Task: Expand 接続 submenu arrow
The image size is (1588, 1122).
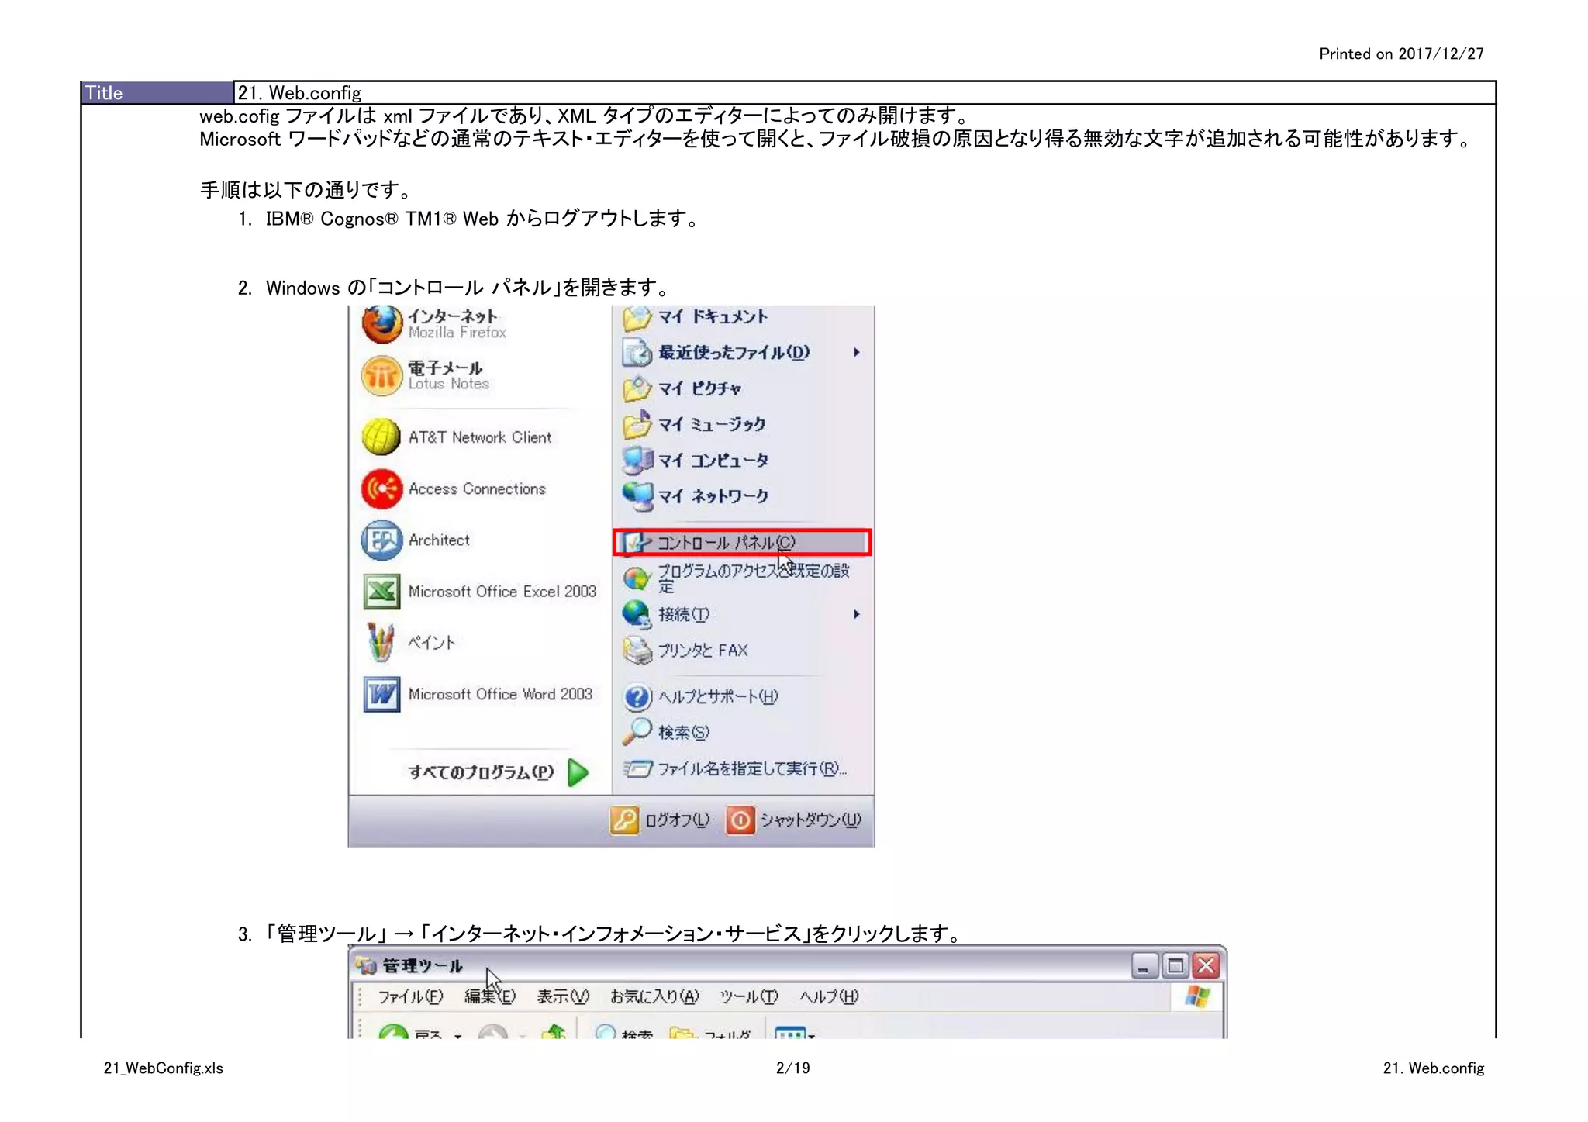Action: click(856, 615)
